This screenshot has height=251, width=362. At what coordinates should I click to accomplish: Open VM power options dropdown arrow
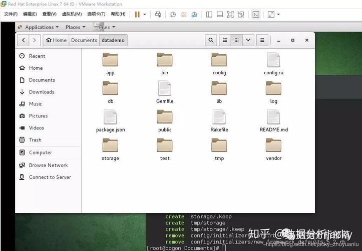(x=145, y=15)
